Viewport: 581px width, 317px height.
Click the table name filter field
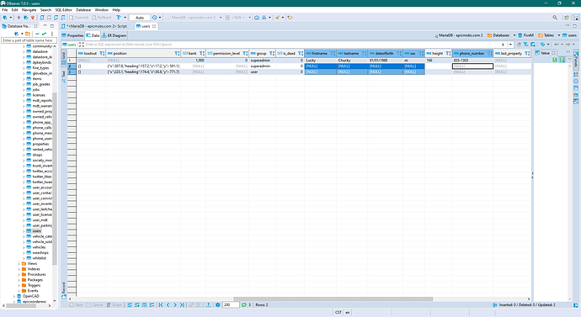click(29, 40)
